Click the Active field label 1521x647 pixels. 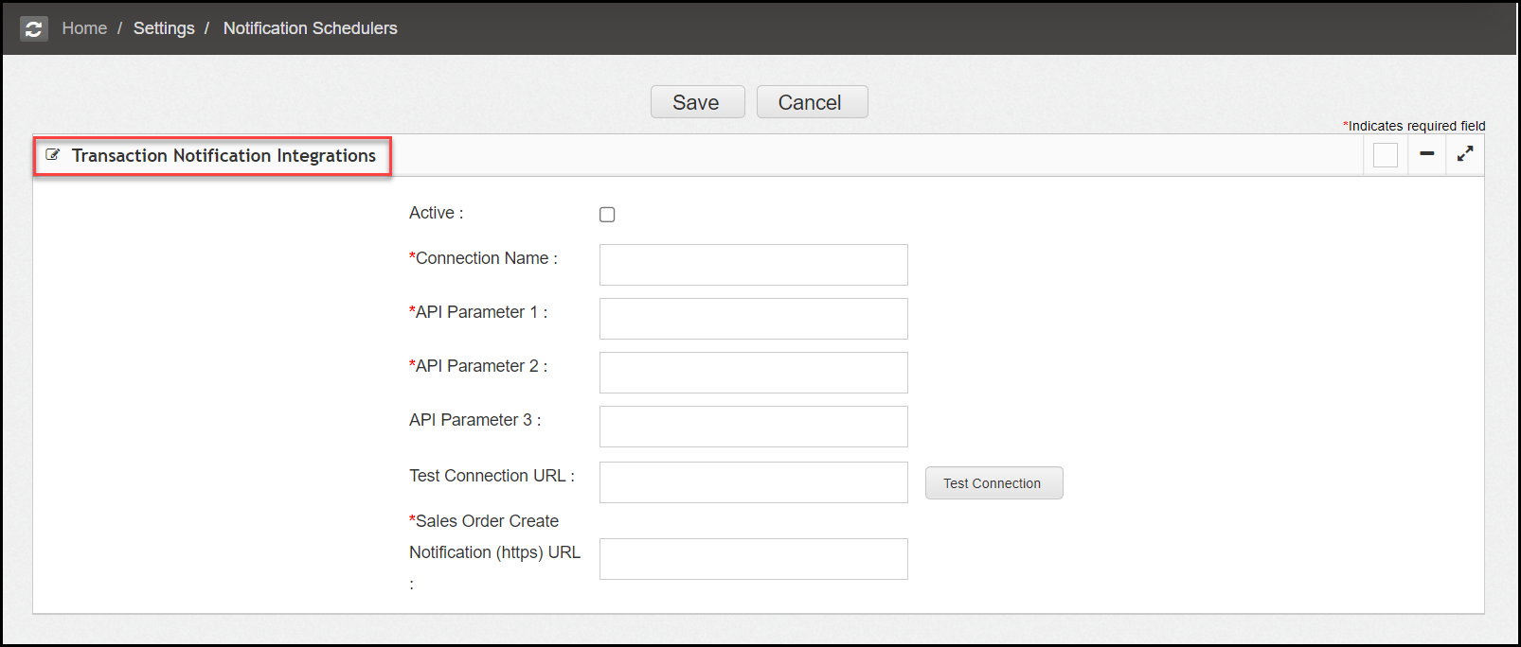click(436, 214)
